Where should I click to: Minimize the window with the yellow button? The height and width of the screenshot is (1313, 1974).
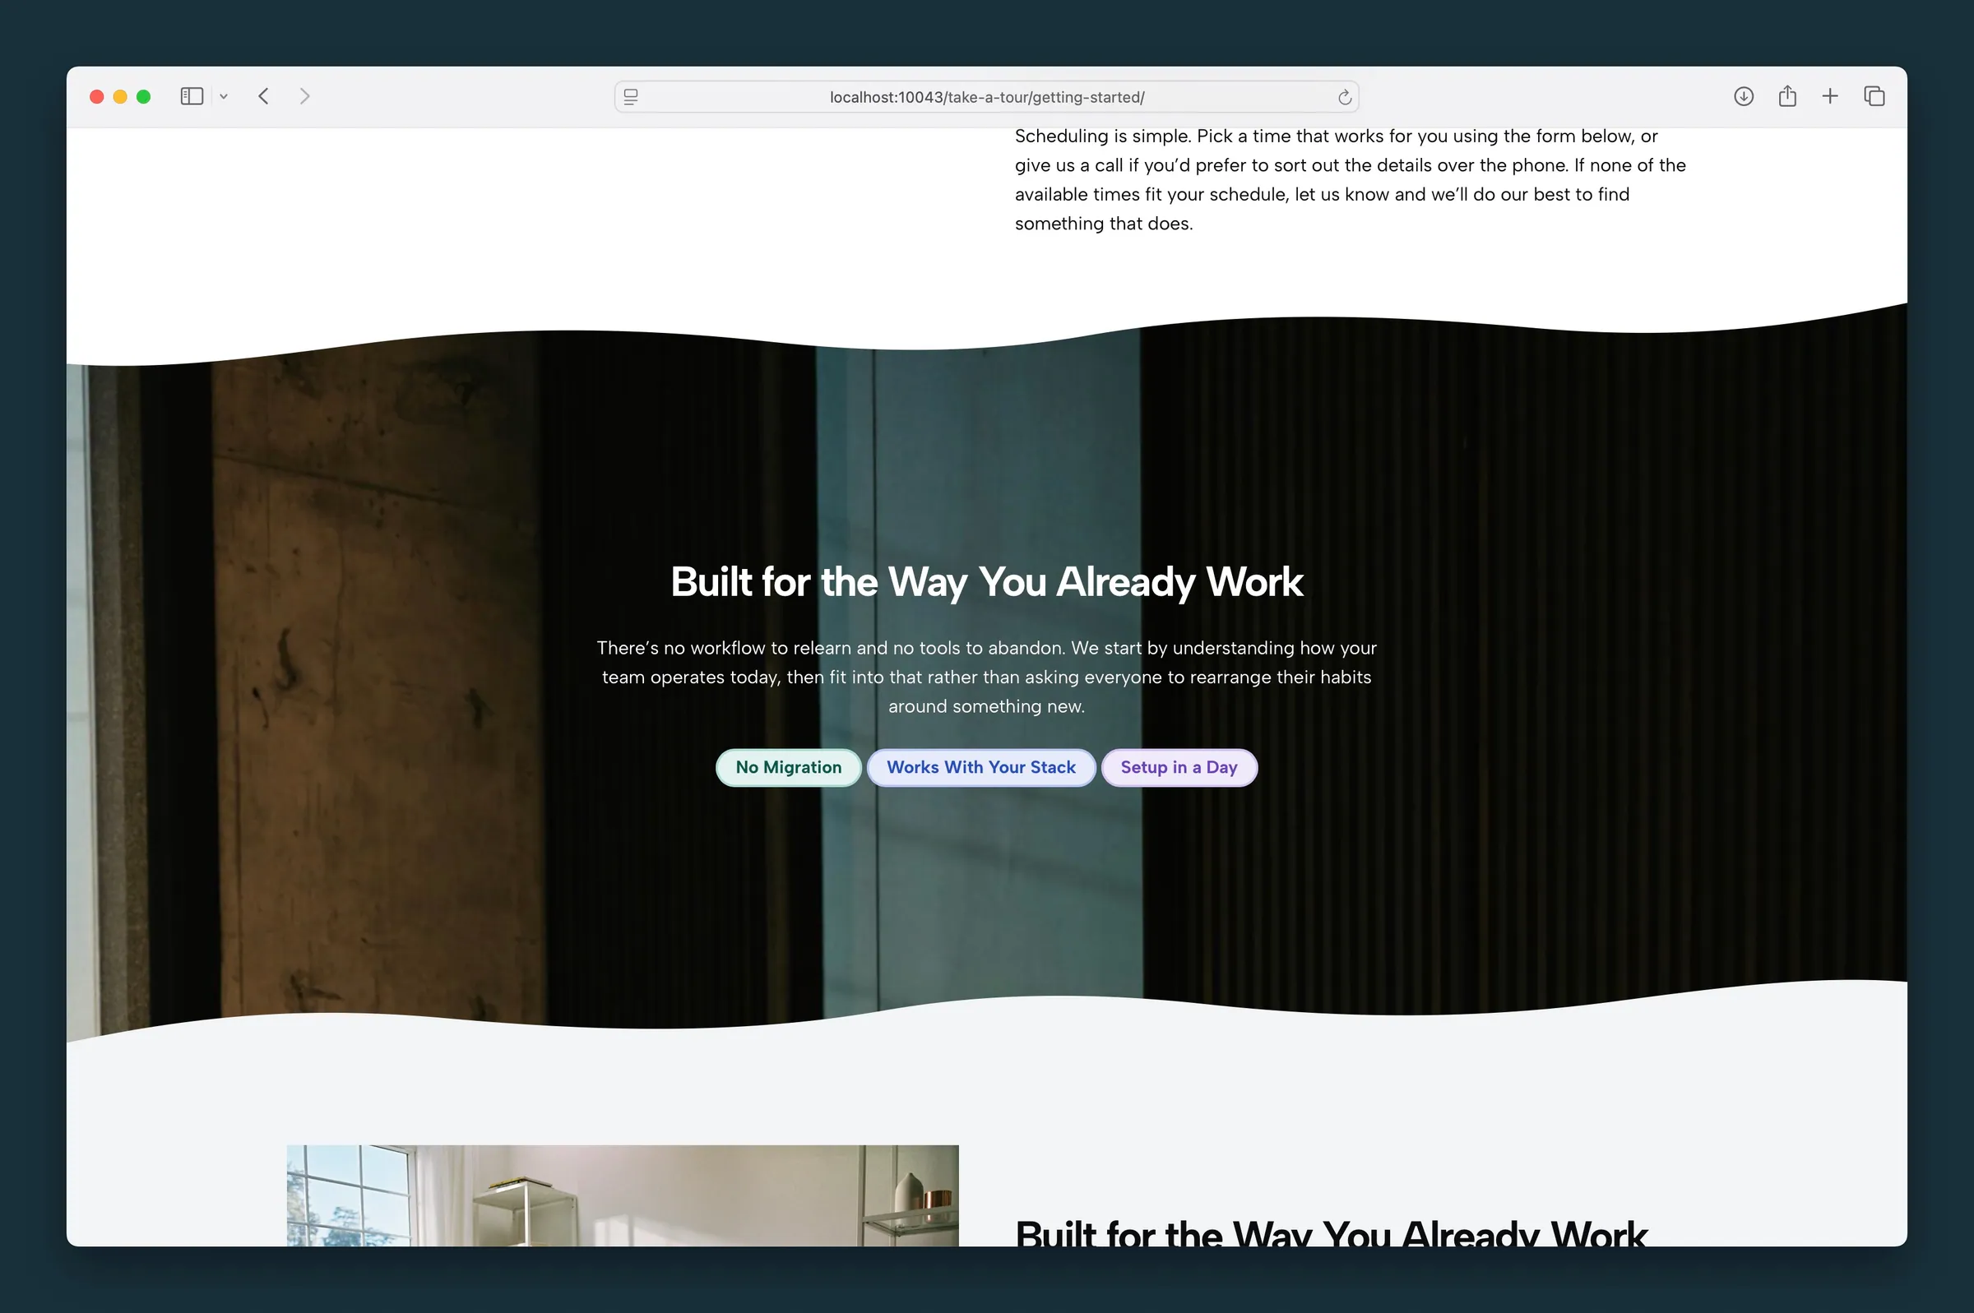tap(121, 96)
